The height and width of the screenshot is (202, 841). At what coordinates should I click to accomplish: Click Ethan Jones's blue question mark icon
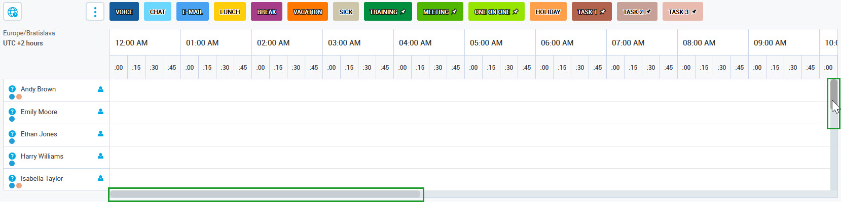coord(12,134)
